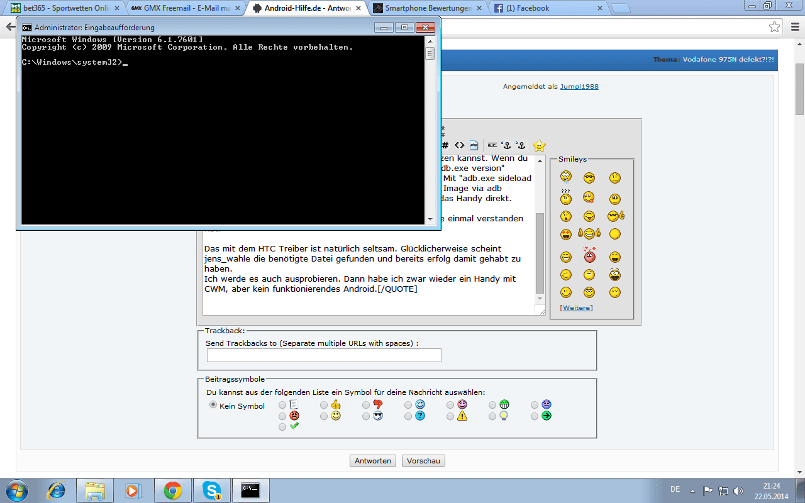
Task: Insert the surprised open-mouth smiley
Action: pos(566,216)
